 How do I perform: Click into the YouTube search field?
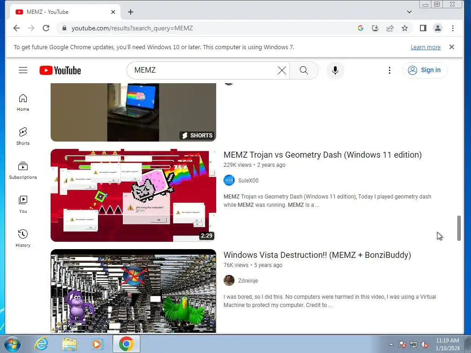pyautogui.click(x=204, y=70)
